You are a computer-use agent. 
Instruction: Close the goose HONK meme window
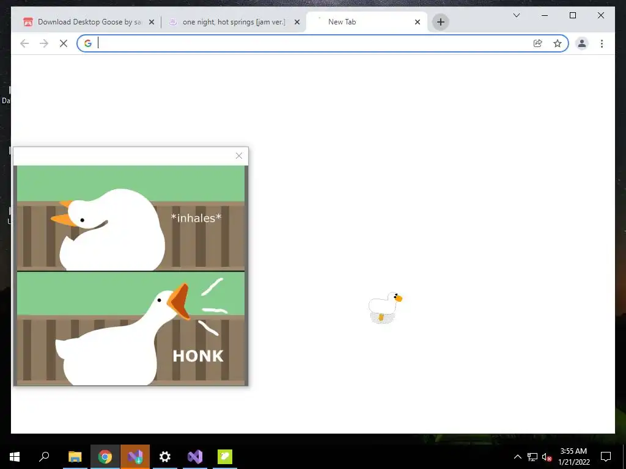coord(239,156)
